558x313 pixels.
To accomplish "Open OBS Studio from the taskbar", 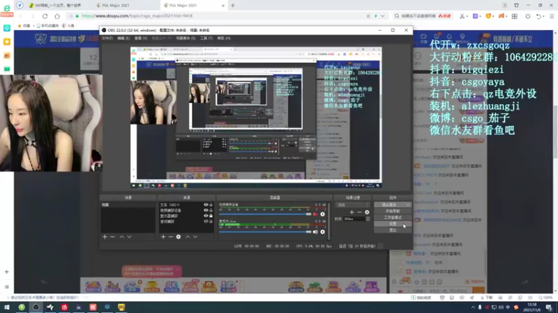I will (x=36, y=307).
